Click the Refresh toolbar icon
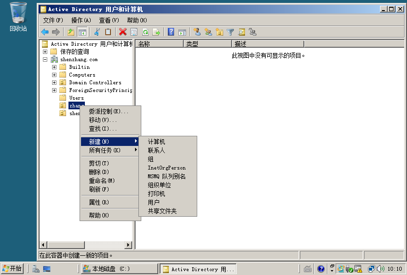 [145, 32]
